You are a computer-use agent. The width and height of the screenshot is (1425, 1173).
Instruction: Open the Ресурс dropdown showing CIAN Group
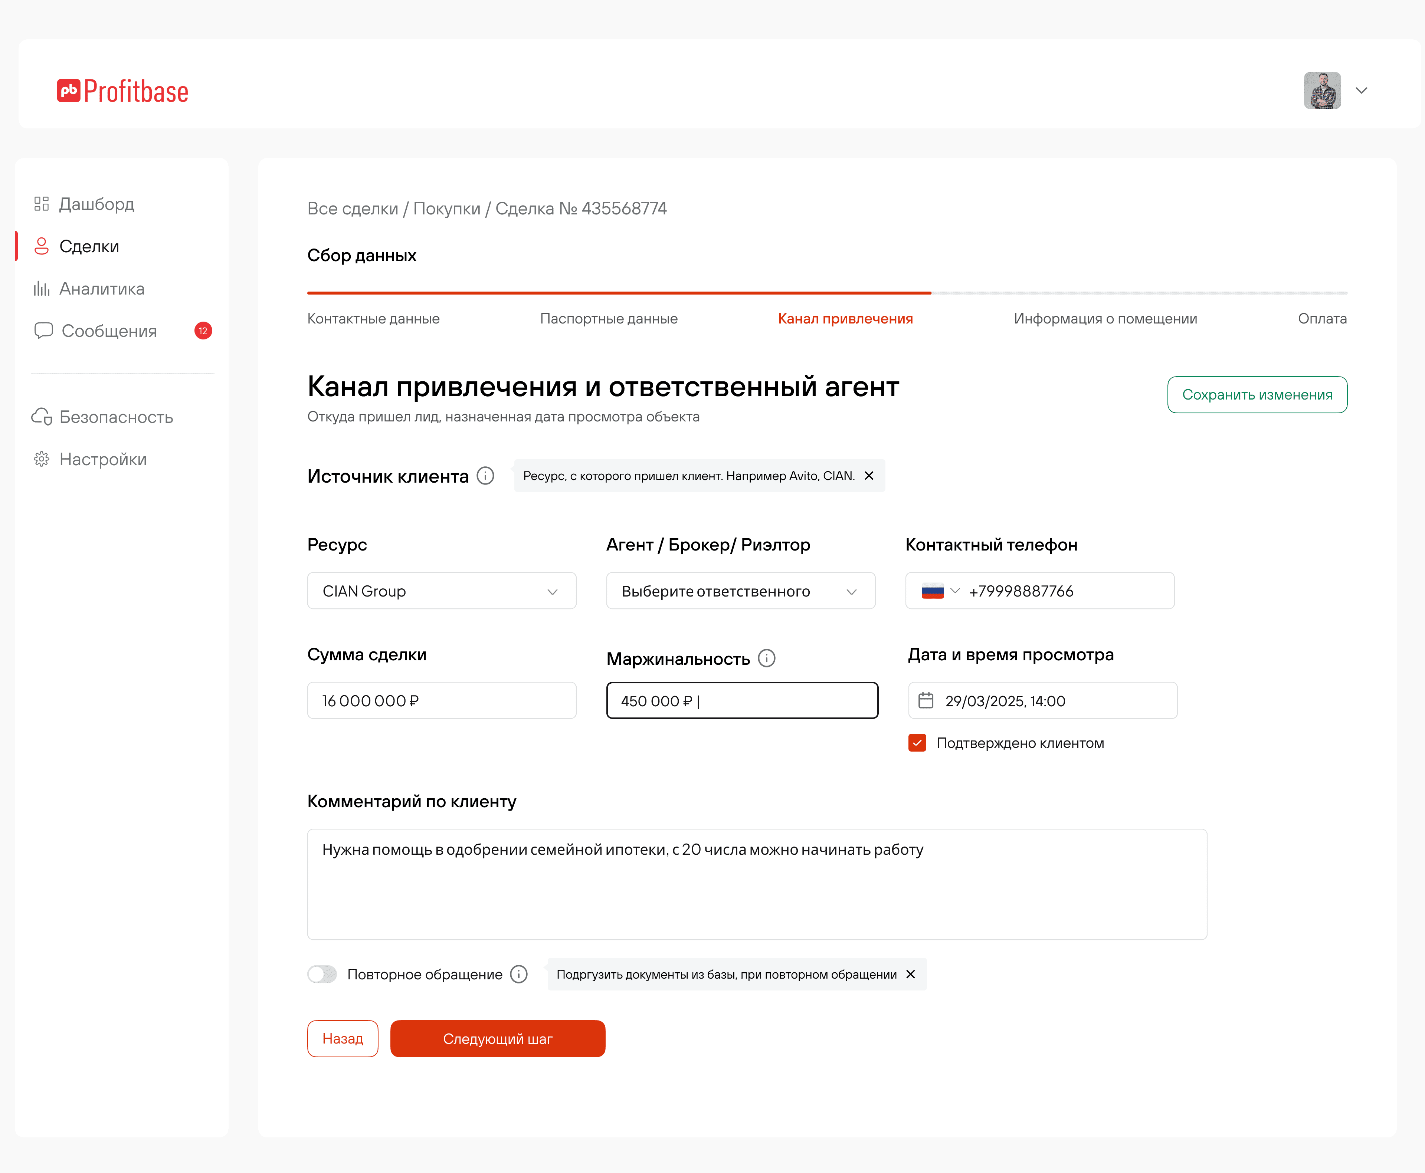coord(442,591)
